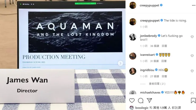Viewport: 196px width, 110px height.
Task: Save the post with the bookmark icon
Action: click(x=193, y=100)
